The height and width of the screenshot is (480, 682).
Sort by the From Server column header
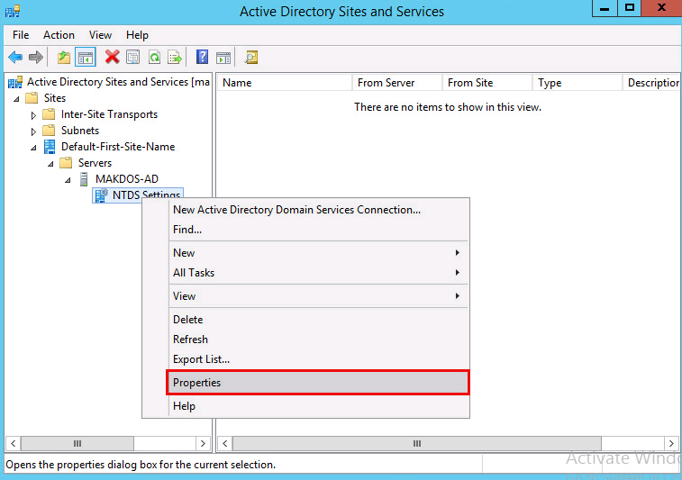point(396,83)
